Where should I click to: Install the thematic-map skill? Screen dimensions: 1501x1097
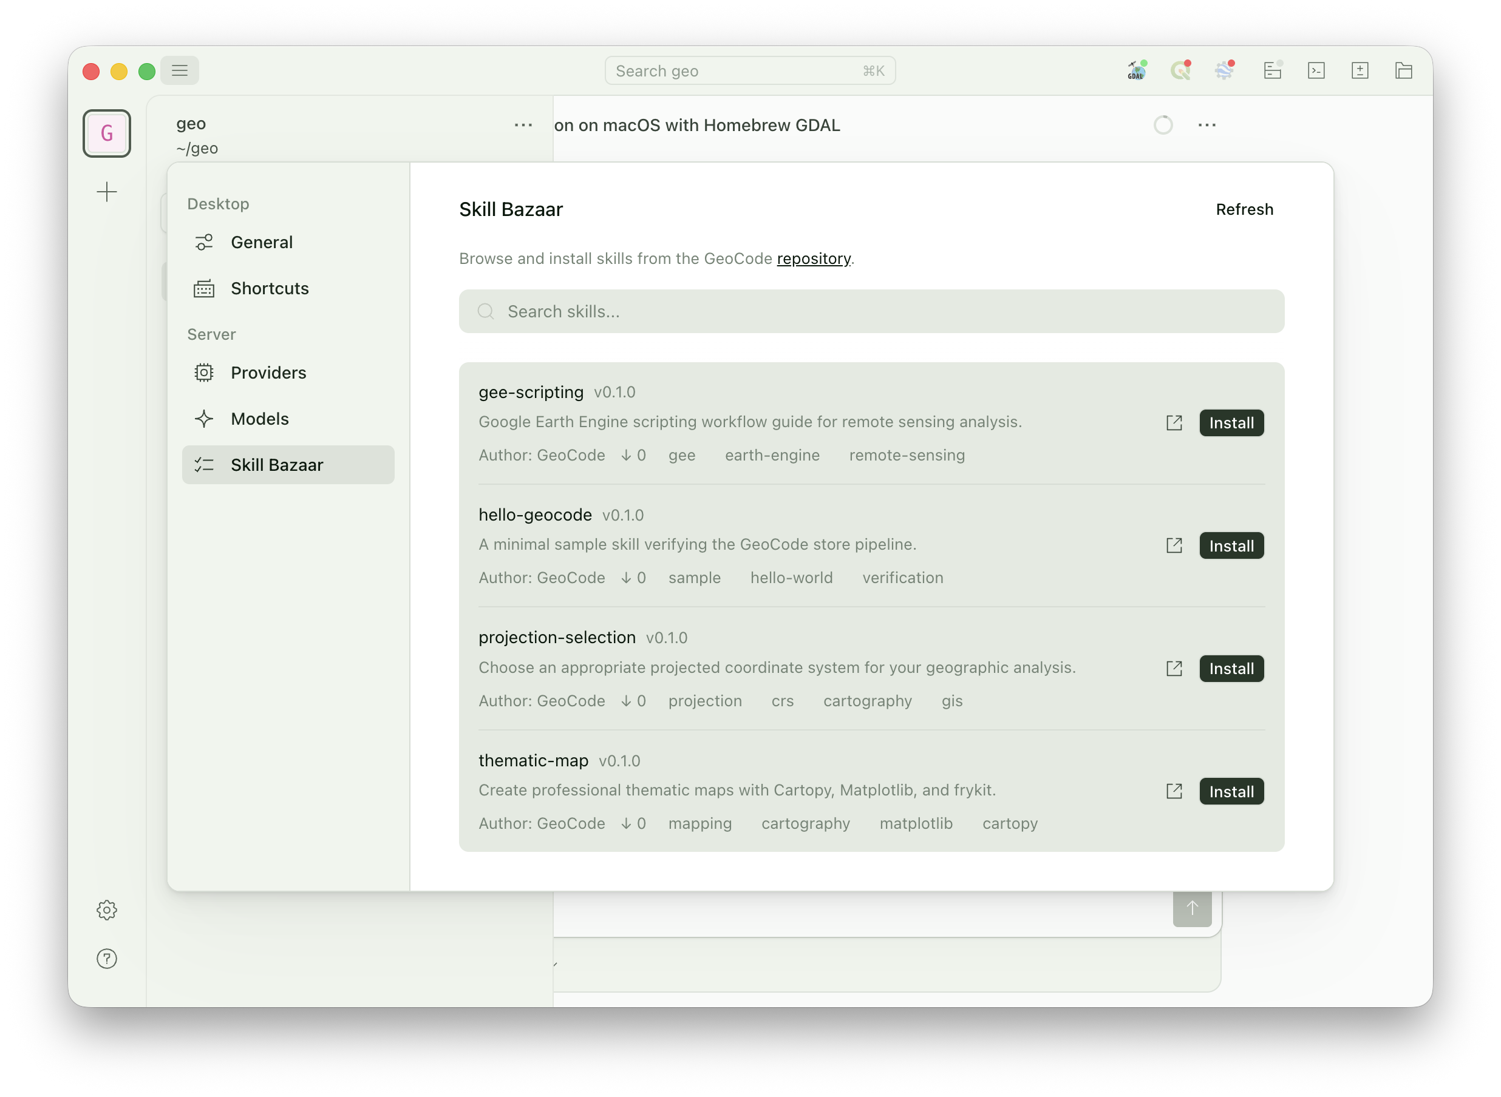(1231, 792)
